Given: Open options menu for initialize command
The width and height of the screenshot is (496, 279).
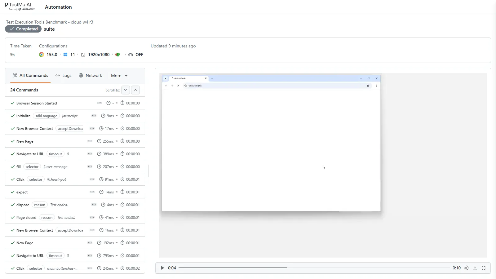Looking at the screenshot, I should click(94, 116).
